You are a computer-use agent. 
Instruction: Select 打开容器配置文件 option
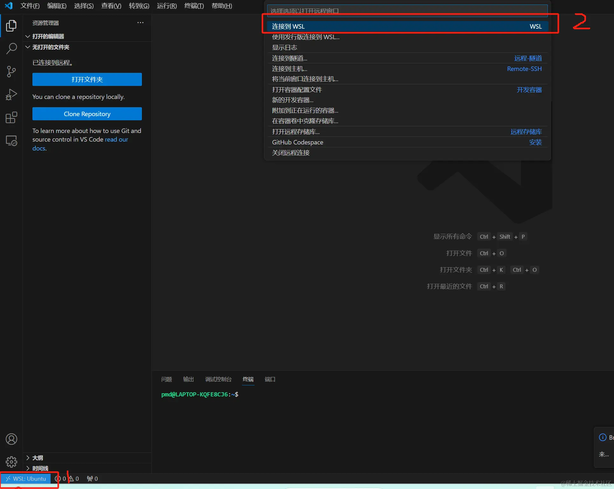pos(407,90)
